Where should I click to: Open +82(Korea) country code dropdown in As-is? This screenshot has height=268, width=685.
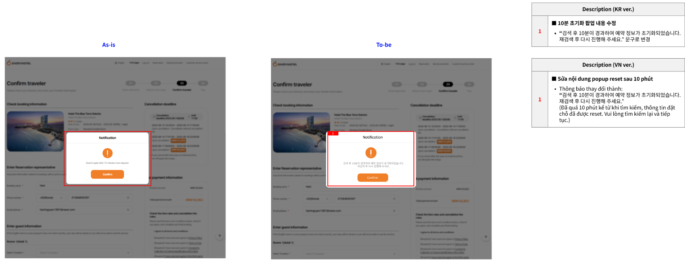click(x=51, y=197)
